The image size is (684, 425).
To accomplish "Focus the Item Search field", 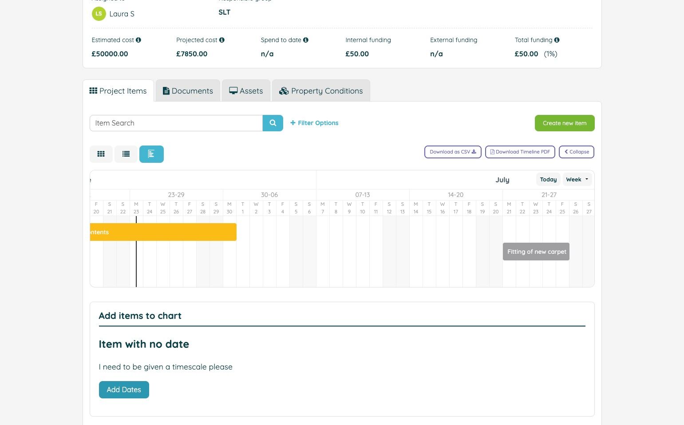I will [x=176, y=123].
